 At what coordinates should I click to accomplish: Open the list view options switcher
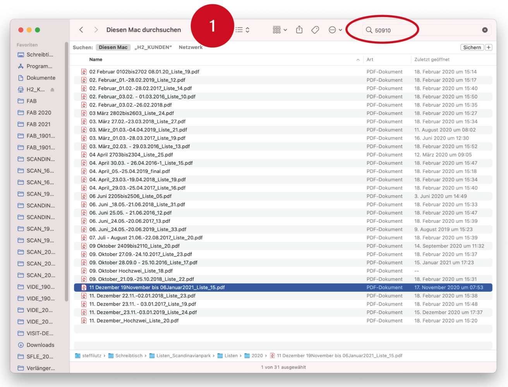click(242, 30)
